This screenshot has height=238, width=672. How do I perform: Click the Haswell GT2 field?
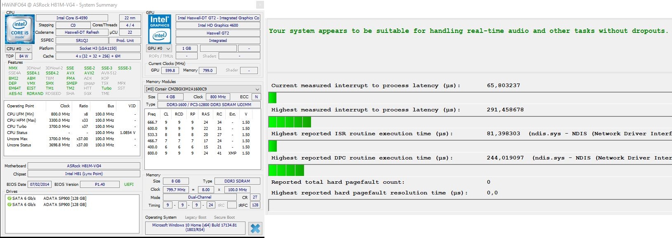[218, 33]
